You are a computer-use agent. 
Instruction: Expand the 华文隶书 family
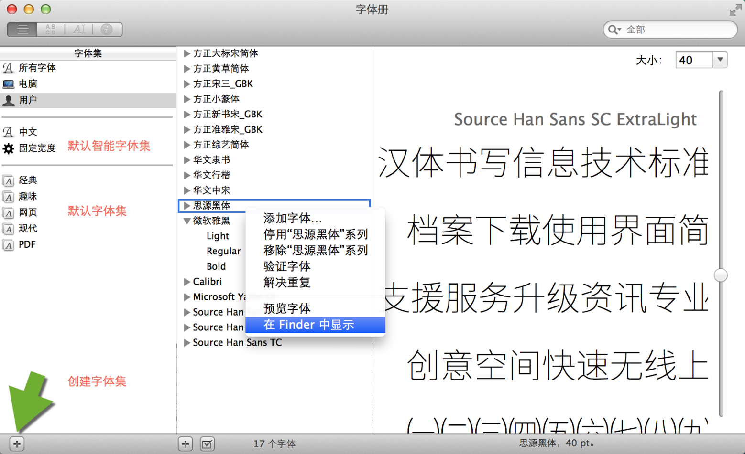[187, 160]
